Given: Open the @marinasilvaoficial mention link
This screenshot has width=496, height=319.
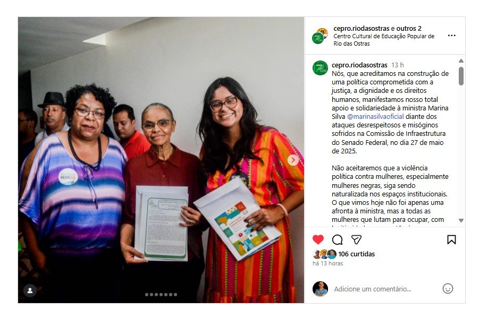Looking at the screenshot, I should click(375, 117).
